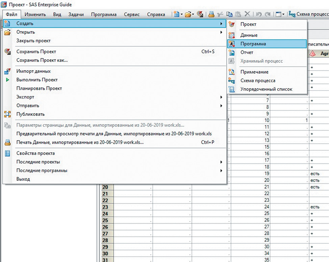Click the Open folder toolbar icon
The image size is (329, 262).
tap(188, 14)
